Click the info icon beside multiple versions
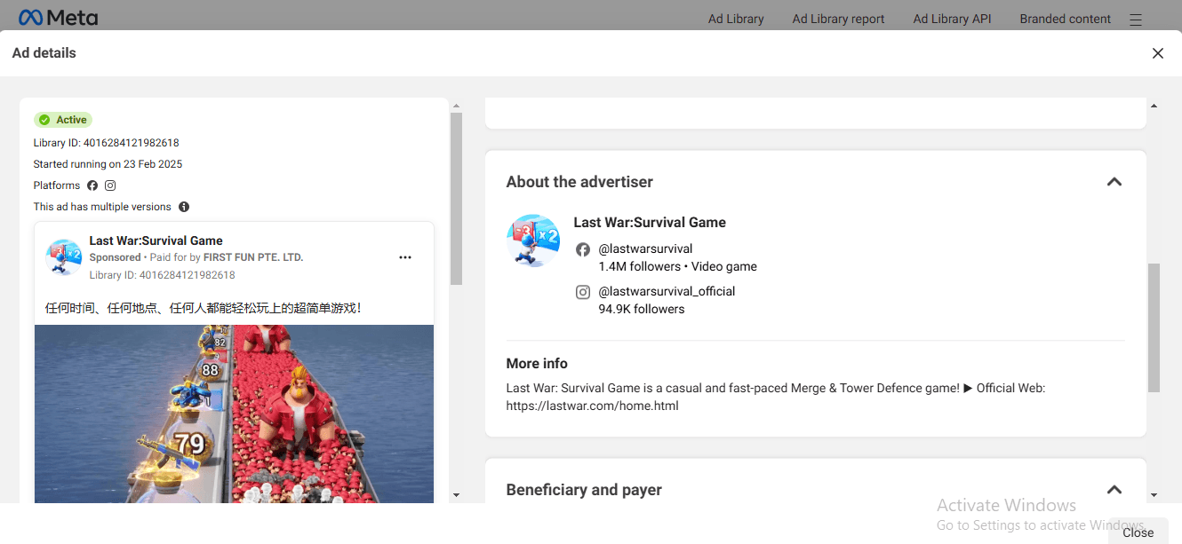This screenshot has width=1182, height=544. point(184,207)
